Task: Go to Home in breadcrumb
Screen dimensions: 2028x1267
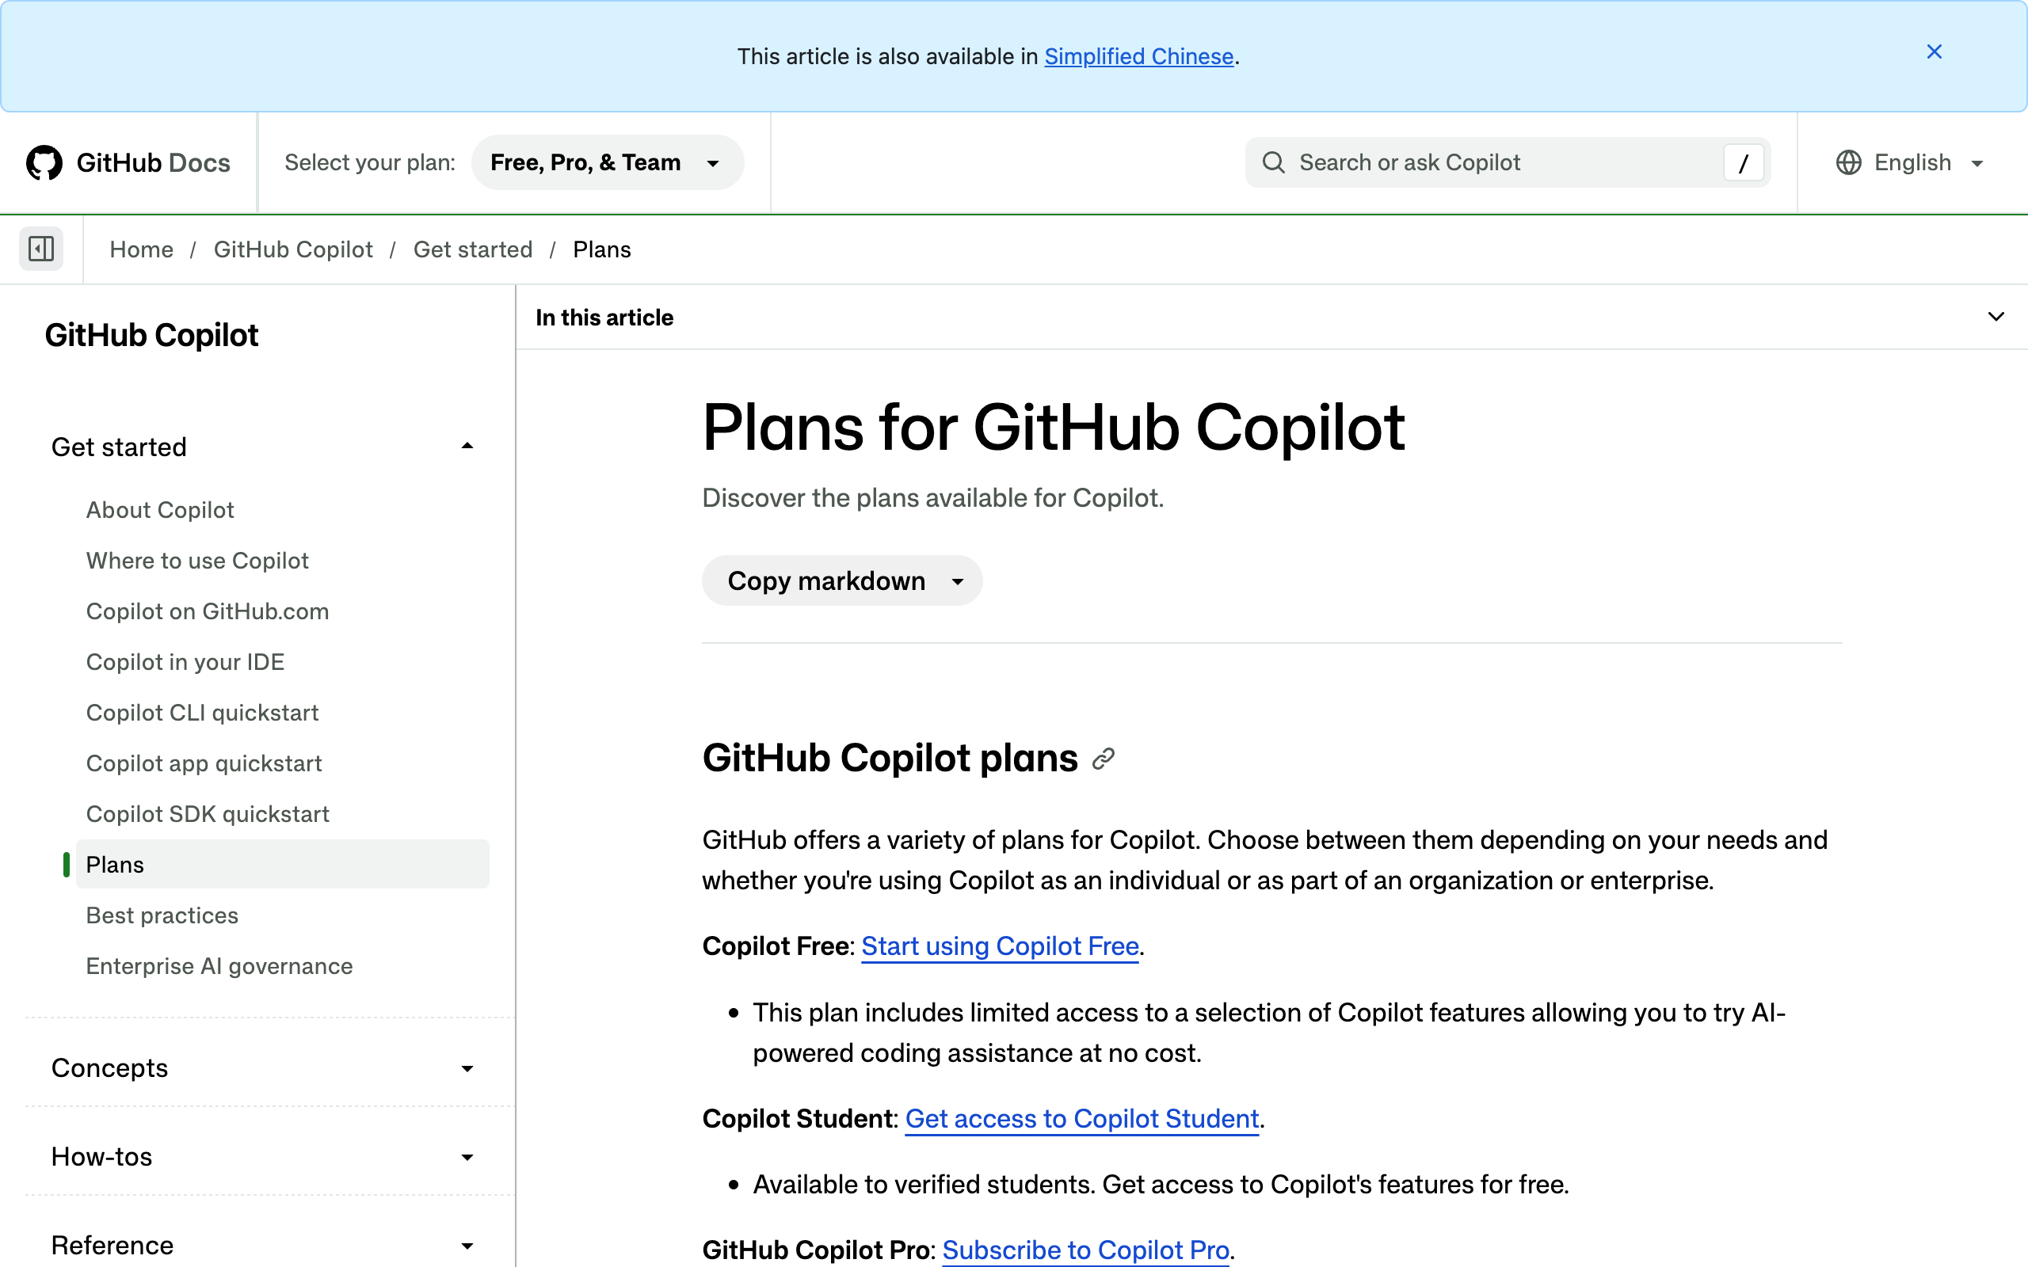Action: [142, 249]
